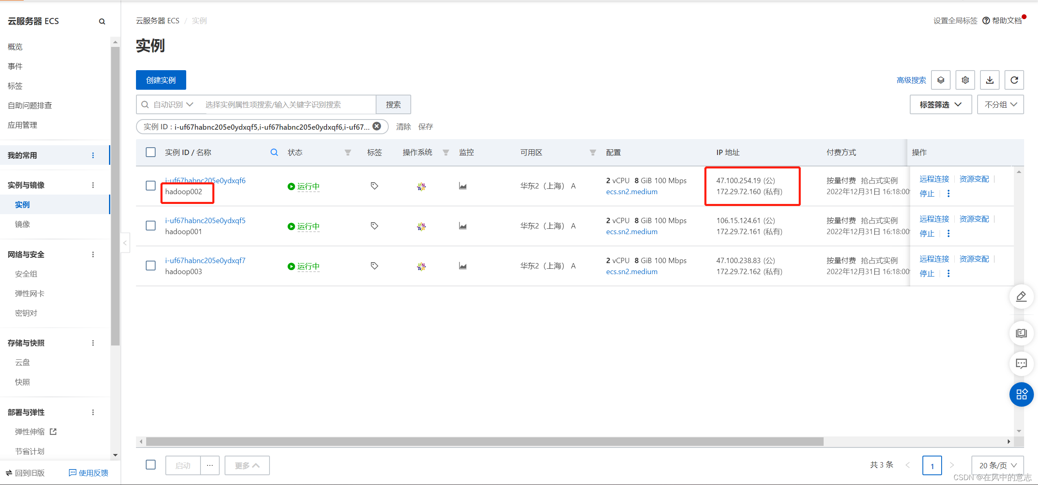The height and width of the screenshot is (485, 1038).
Task: Click page number 1 in pagination
Action: (x=932, y=465)
